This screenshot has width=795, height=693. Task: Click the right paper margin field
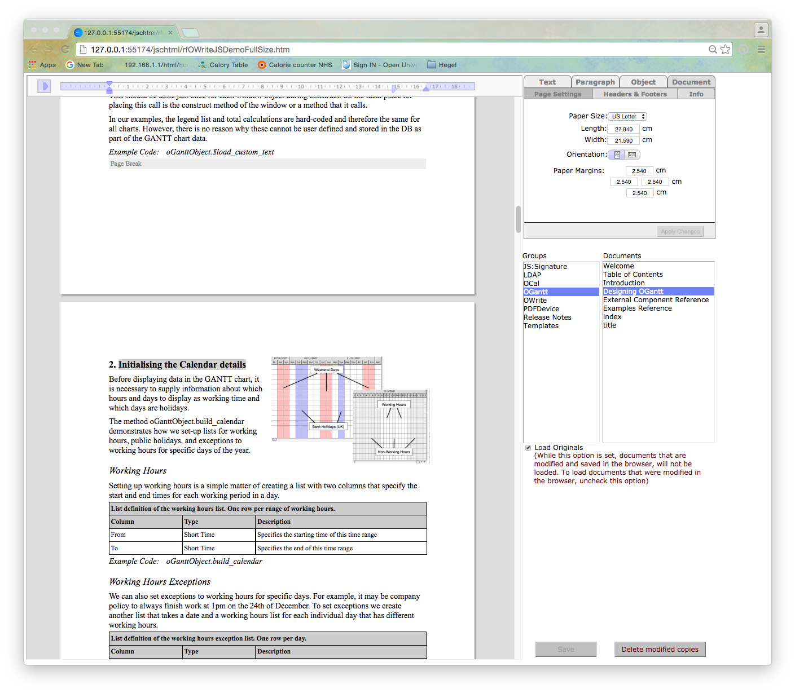(655, 182)
